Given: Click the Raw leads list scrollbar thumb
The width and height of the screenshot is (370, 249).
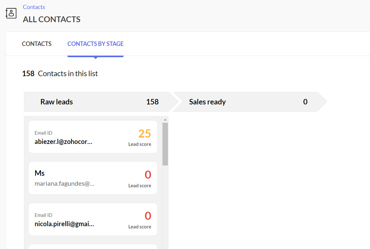Looking at the screenshot, I should point(165,144).
